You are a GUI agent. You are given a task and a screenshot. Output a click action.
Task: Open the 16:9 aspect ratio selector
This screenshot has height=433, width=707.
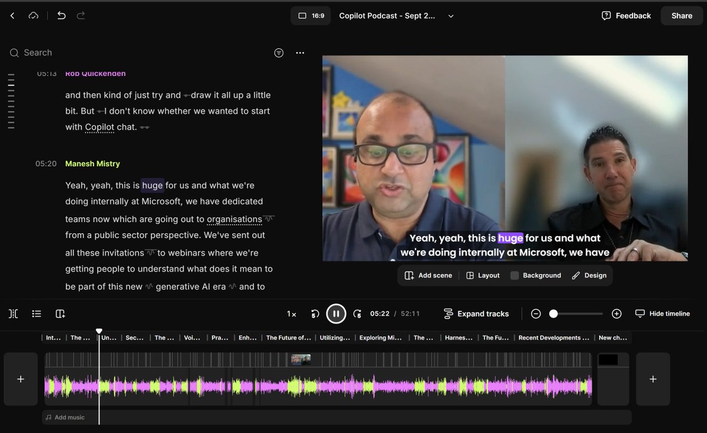point(310,15)
